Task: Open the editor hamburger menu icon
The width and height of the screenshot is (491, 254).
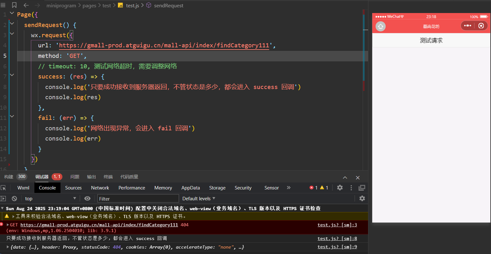Action: coord(3,5)
